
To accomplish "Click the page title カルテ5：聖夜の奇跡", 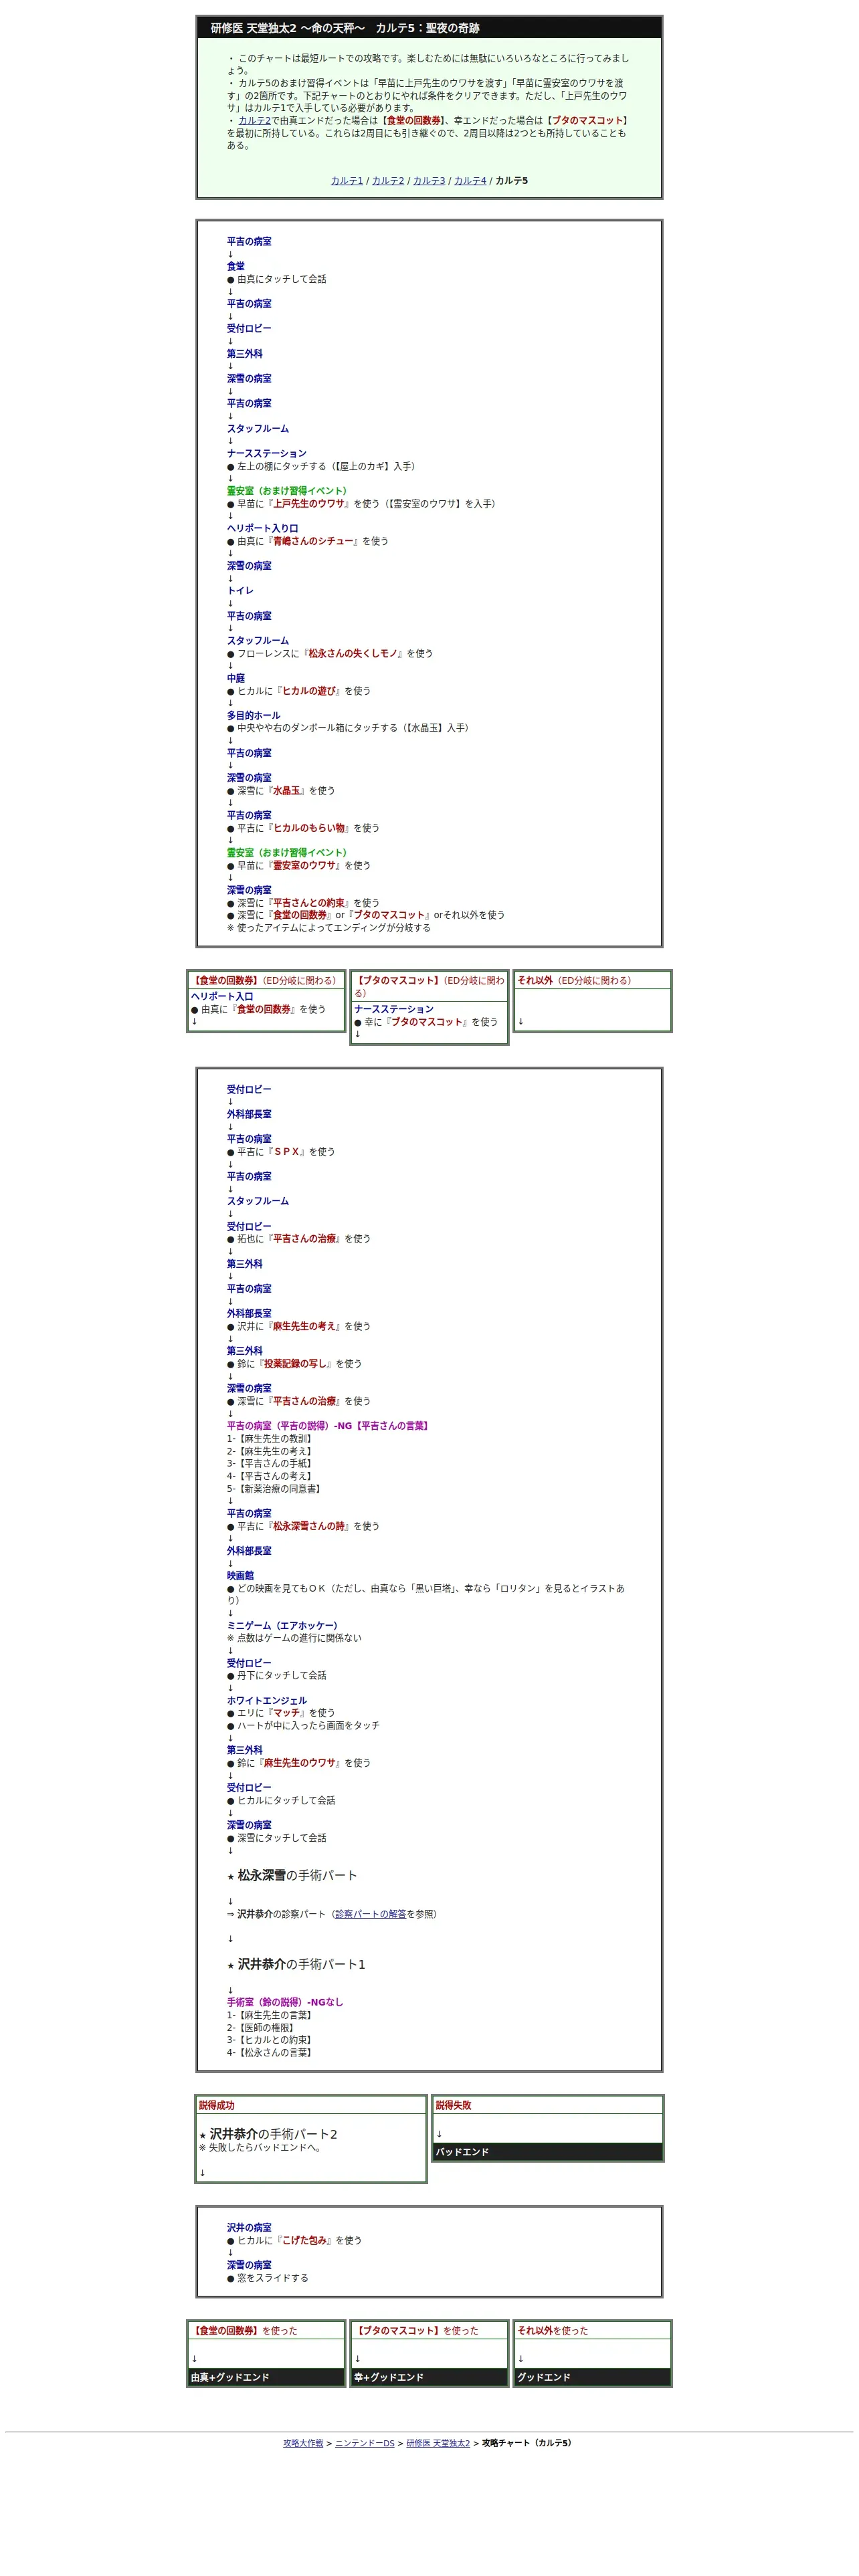I will click(427, 28).
